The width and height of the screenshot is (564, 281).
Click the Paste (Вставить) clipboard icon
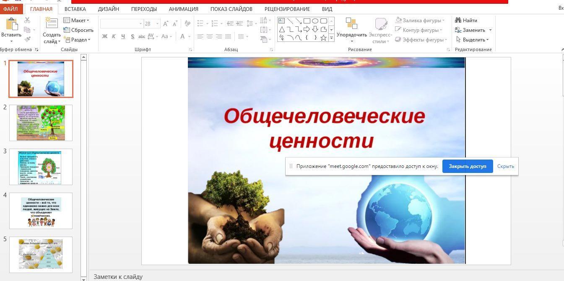11,25
